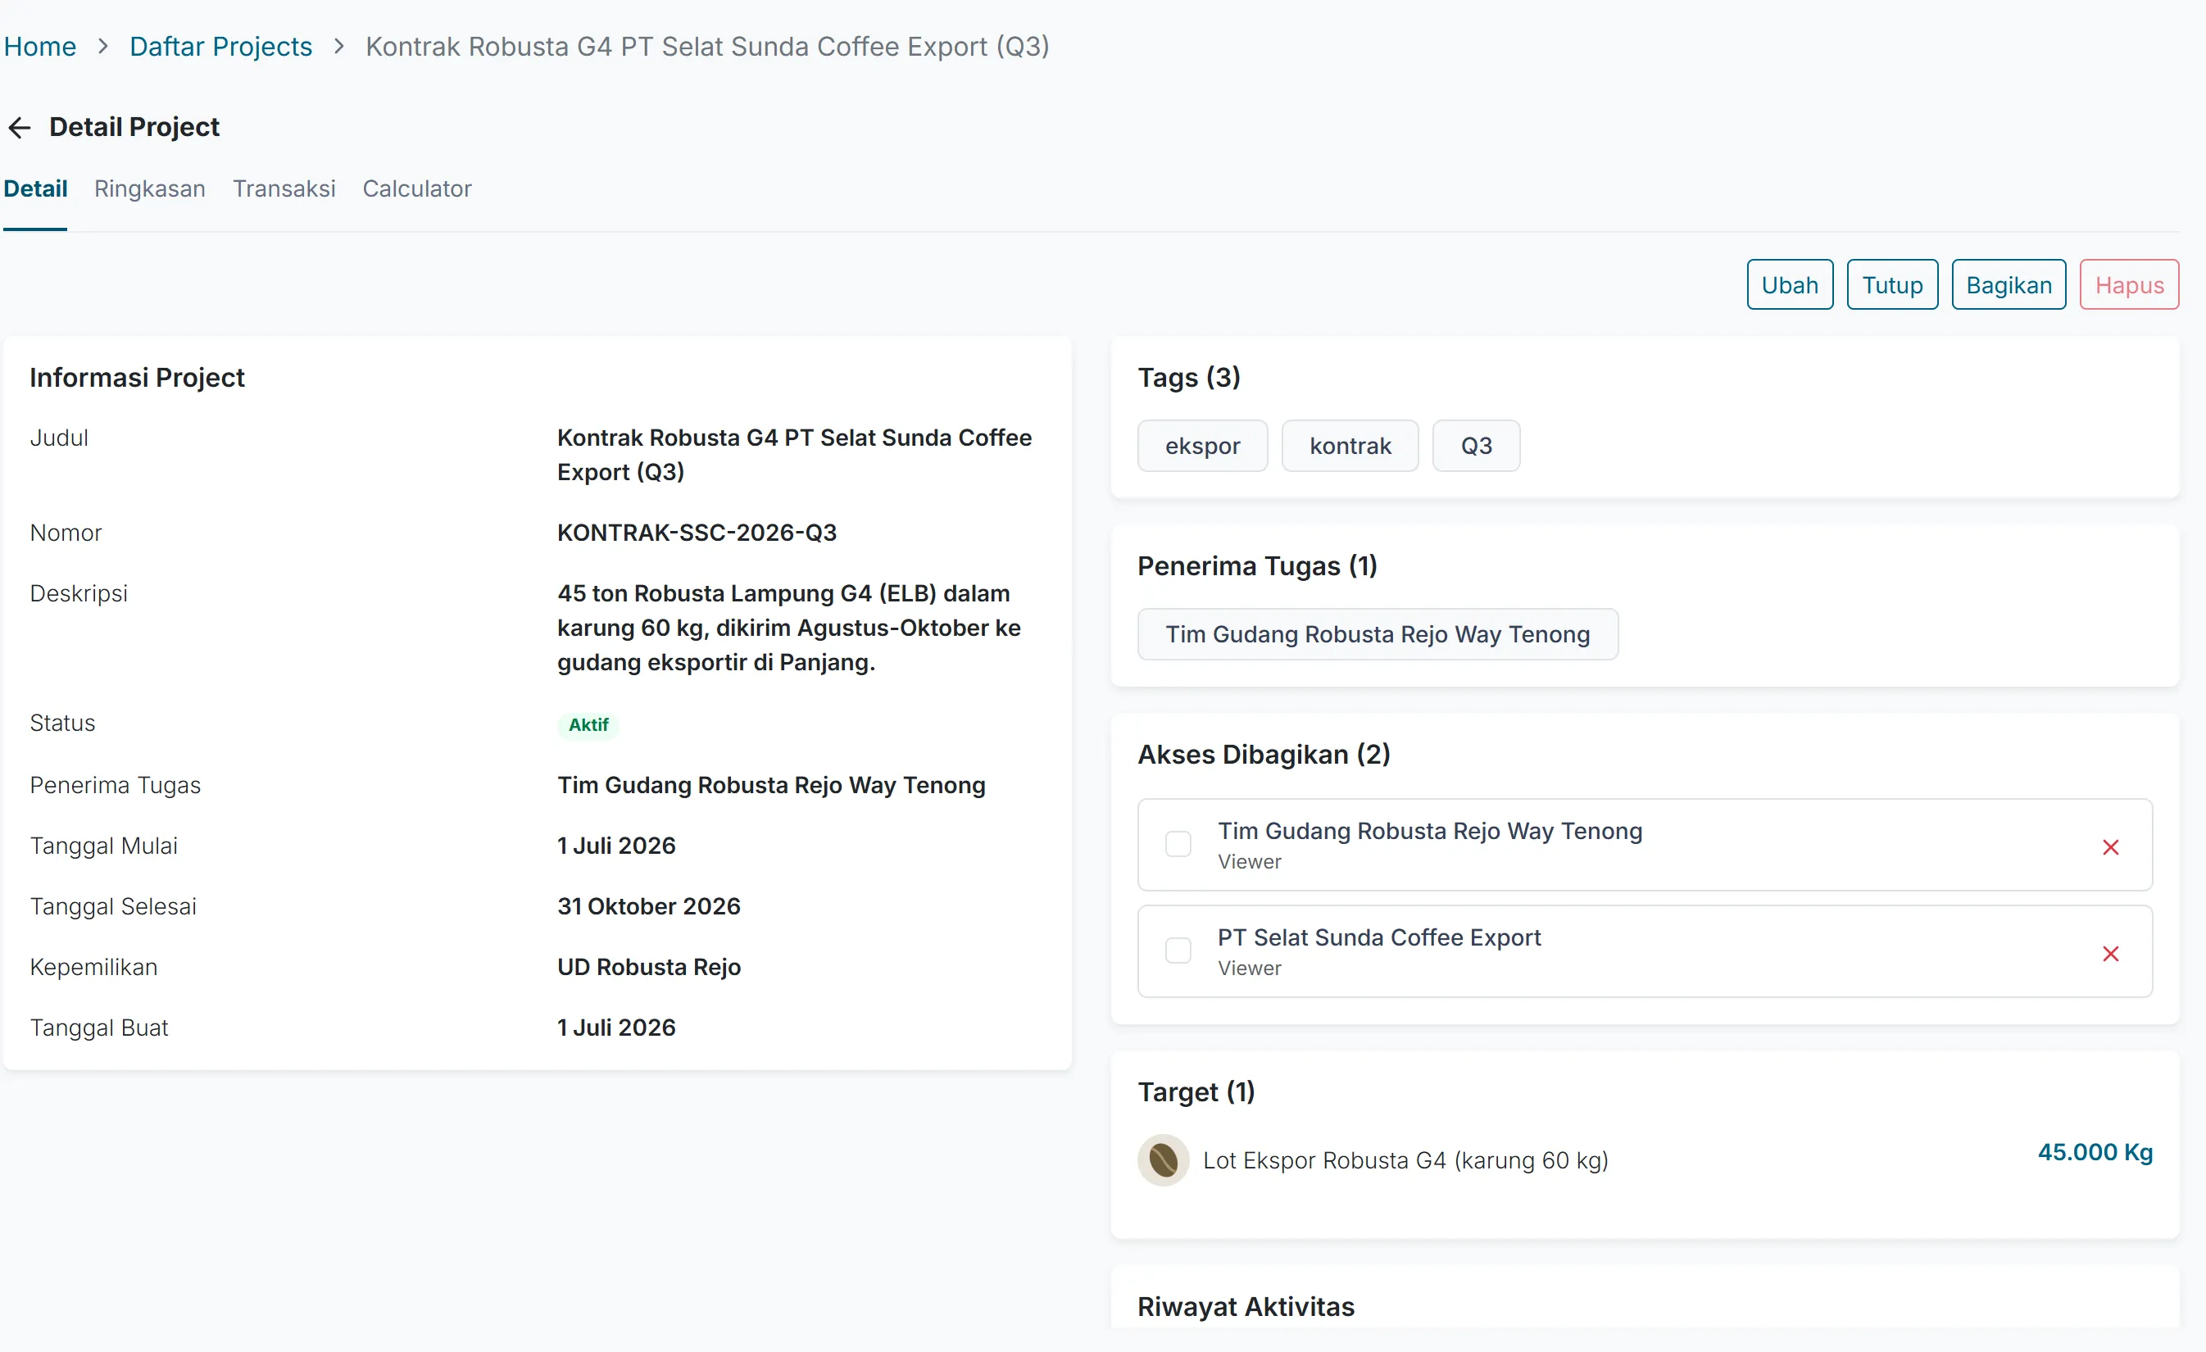Click the back arrow beside Detail Project
The image size is (2206, 1352).
20,127
